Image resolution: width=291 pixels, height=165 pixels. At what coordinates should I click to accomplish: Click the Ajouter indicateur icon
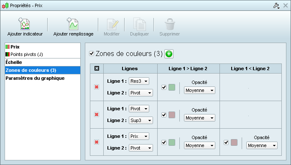point(24,24)
